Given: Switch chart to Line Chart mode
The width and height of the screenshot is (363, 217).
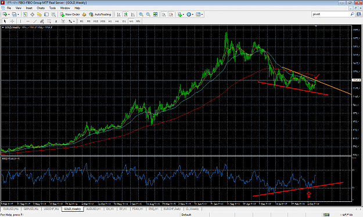Looking at the screenshot, I should point(133,15).
